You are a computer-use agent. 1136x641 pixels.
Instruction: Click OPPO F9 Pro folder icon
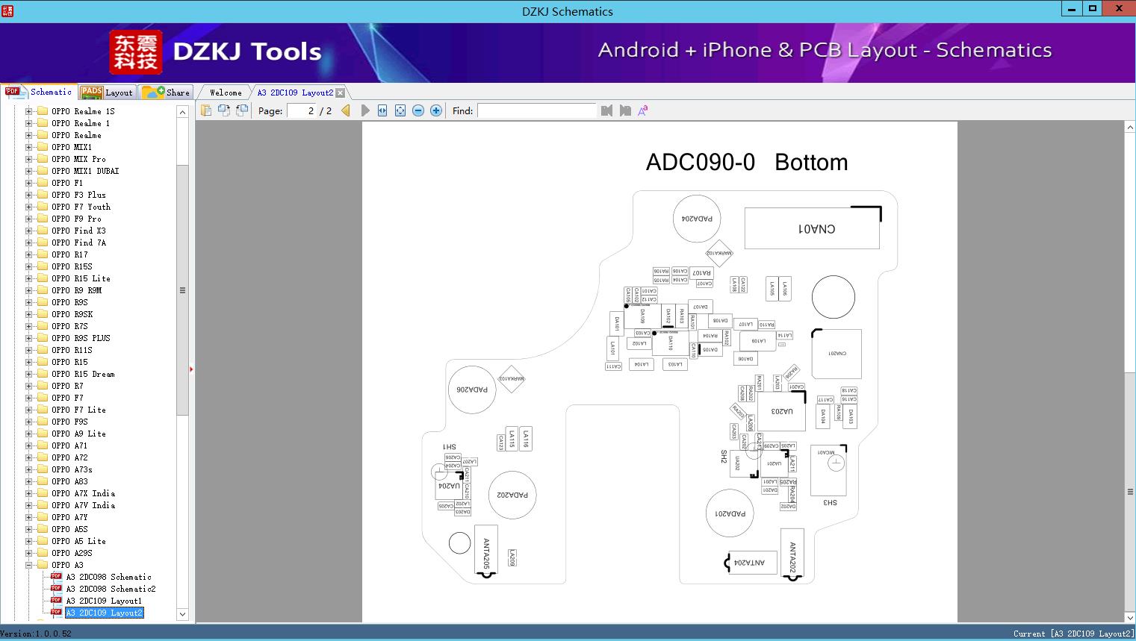[x=43, y=219]
